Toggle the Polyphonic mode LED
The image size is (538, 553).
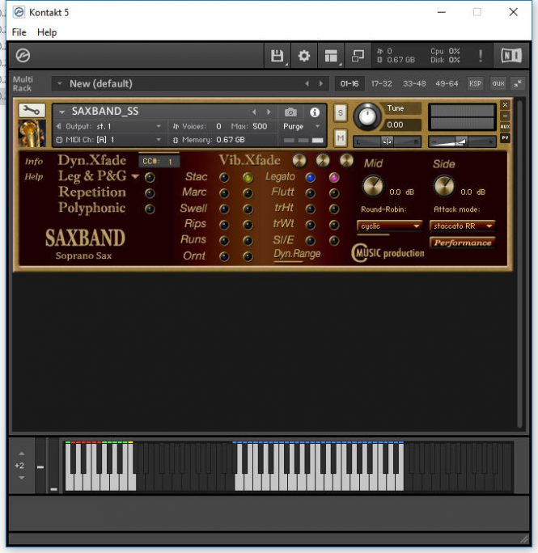tap(150, 209)
